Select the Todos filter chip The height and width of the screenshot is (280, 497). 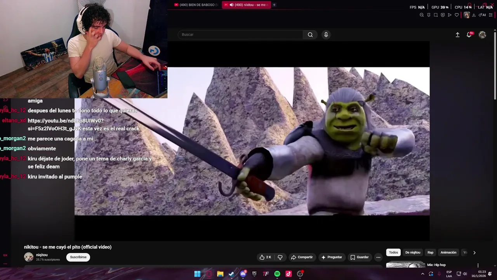click(393, 252)
